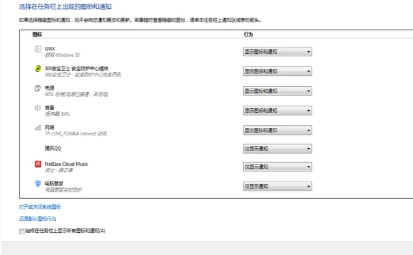Click the NetEase Cloud Music icon
Image resolution: width=413 pixels, height=255 pixels.
click(38, 165)
